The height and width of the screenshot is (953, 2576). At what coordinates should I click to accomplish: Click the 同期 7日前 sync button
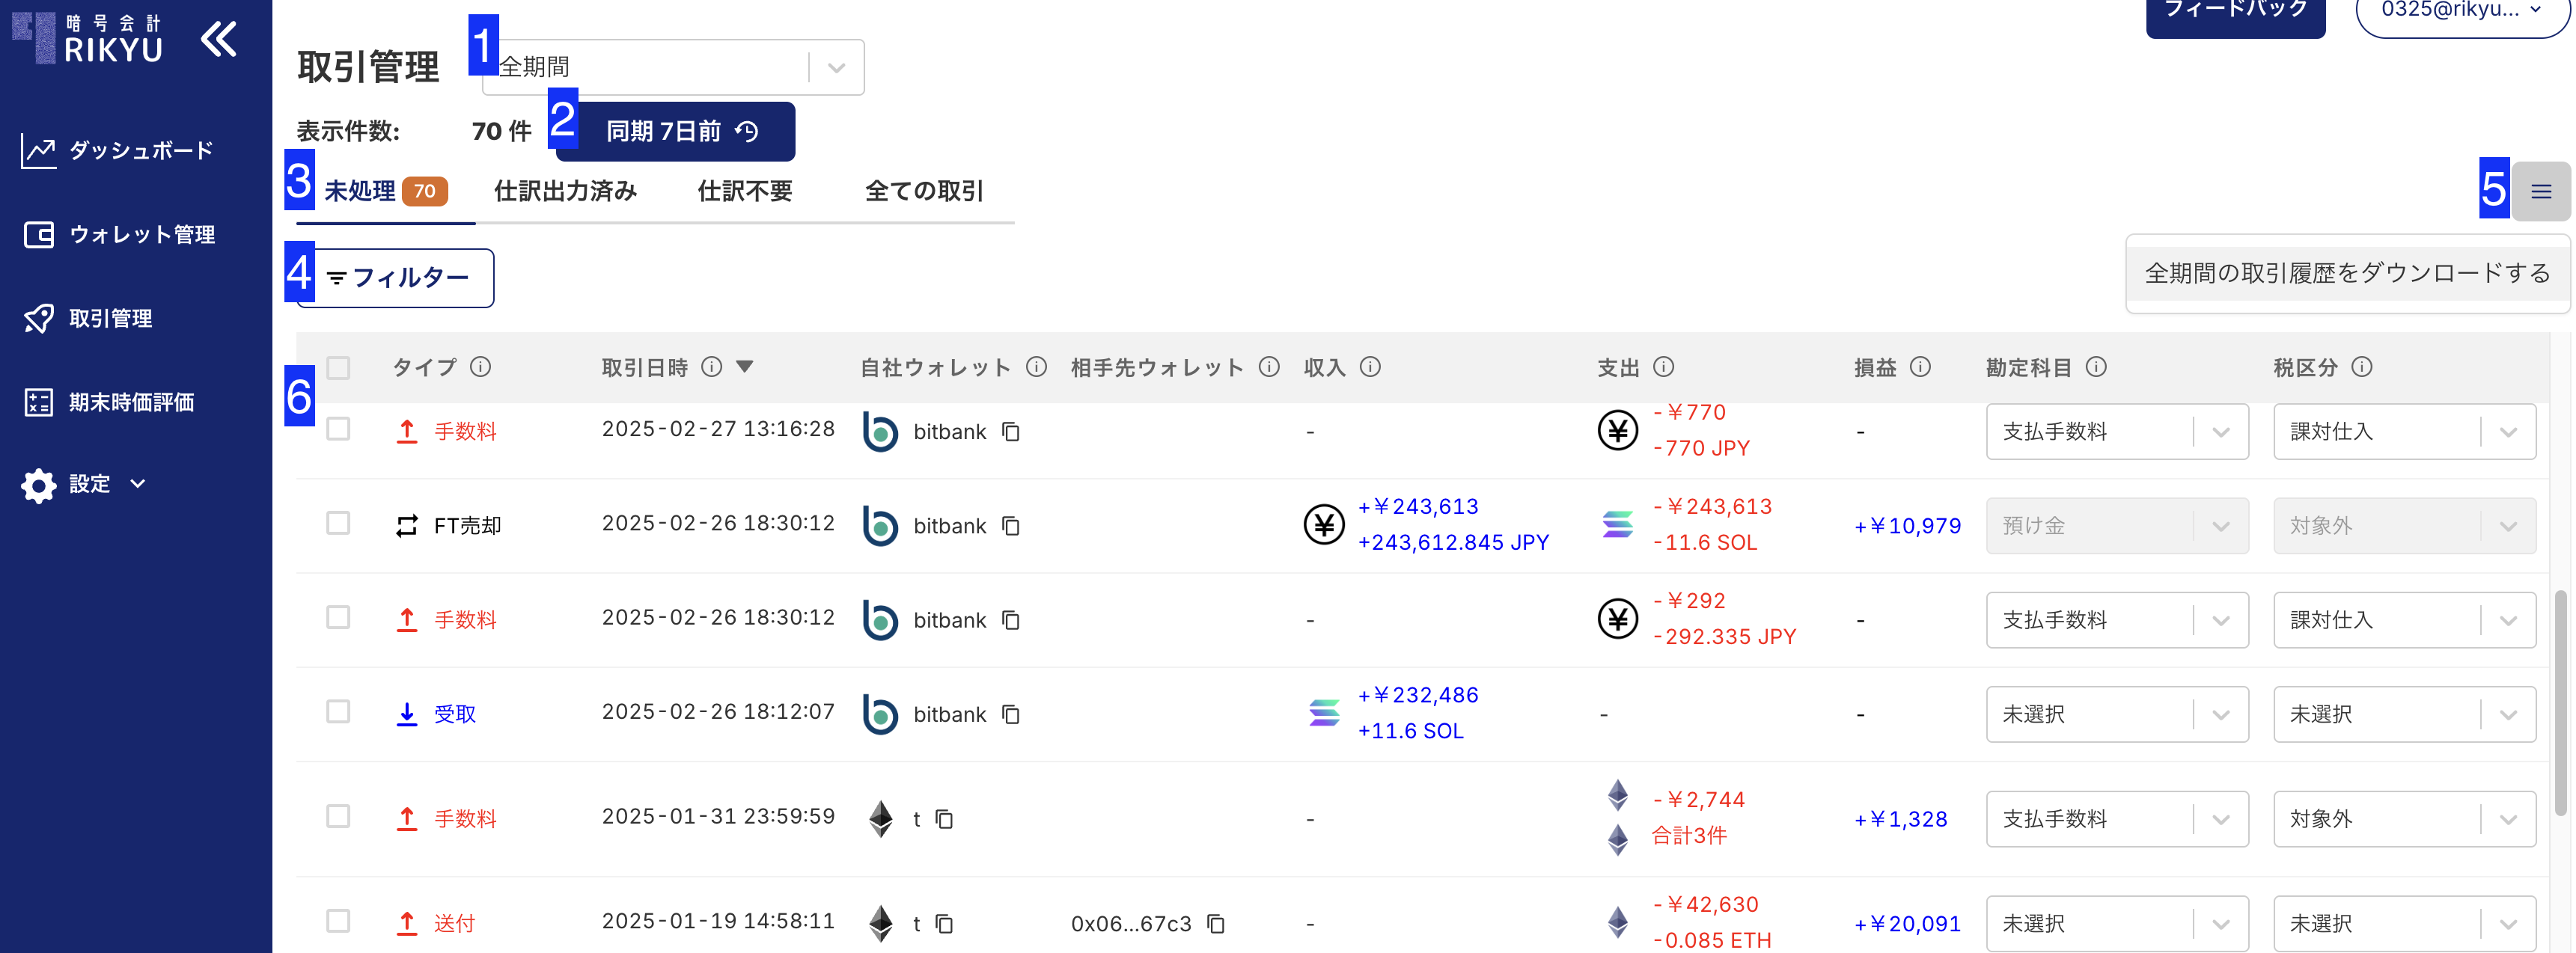click(x=676, y=131)
